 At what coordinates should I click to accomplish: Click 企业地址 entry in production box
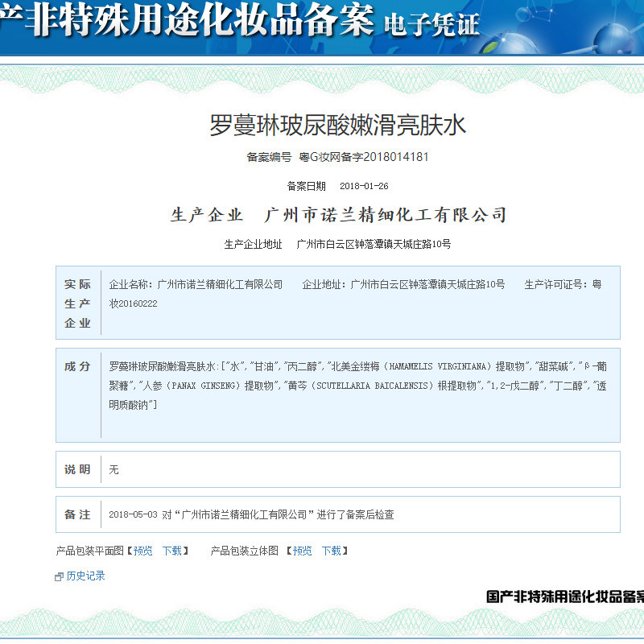click(404, 284)
